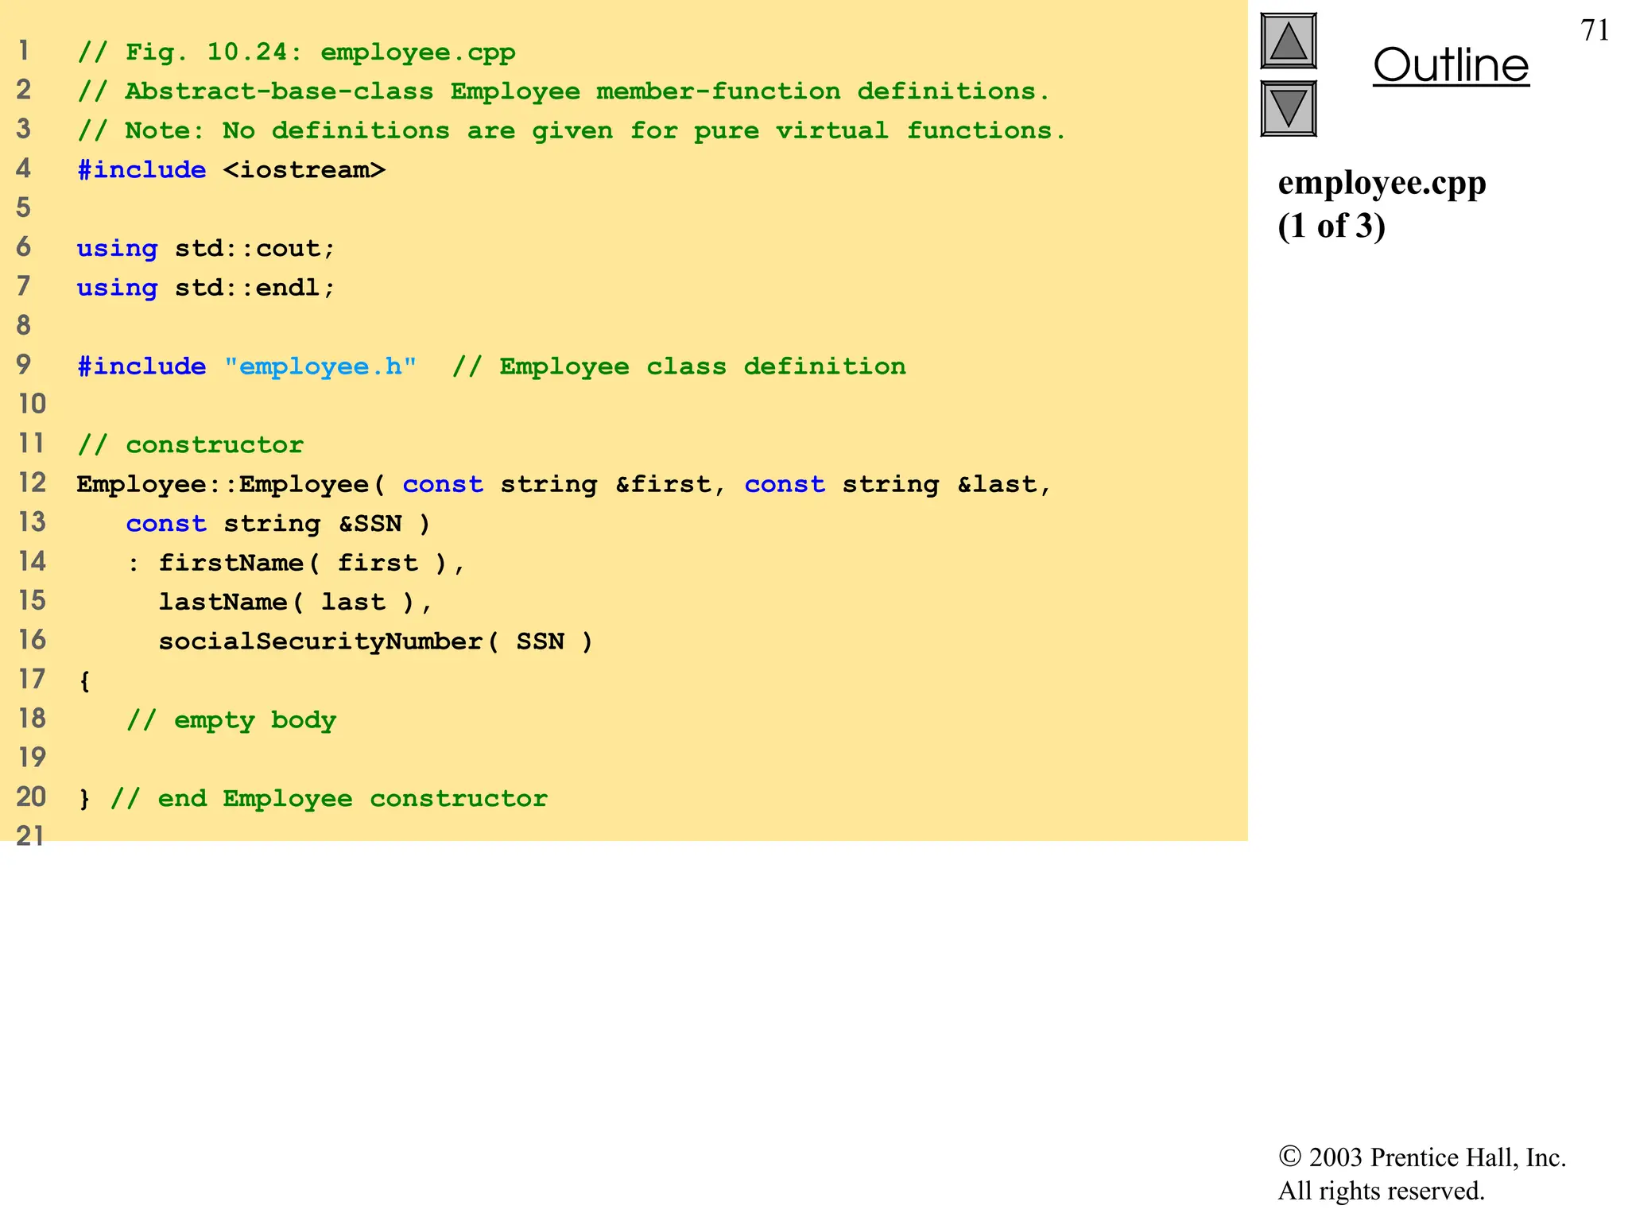Click the "(1 of 3)" label
Screen dimensions: 1628x1221
pos(1331,226)
